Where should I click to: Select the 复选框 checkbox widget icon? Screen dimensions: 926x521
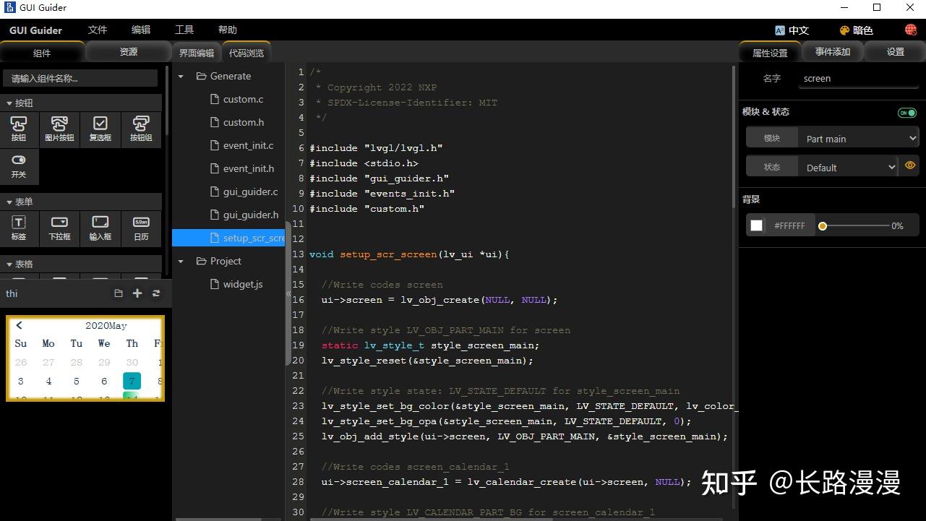(100, 128)
